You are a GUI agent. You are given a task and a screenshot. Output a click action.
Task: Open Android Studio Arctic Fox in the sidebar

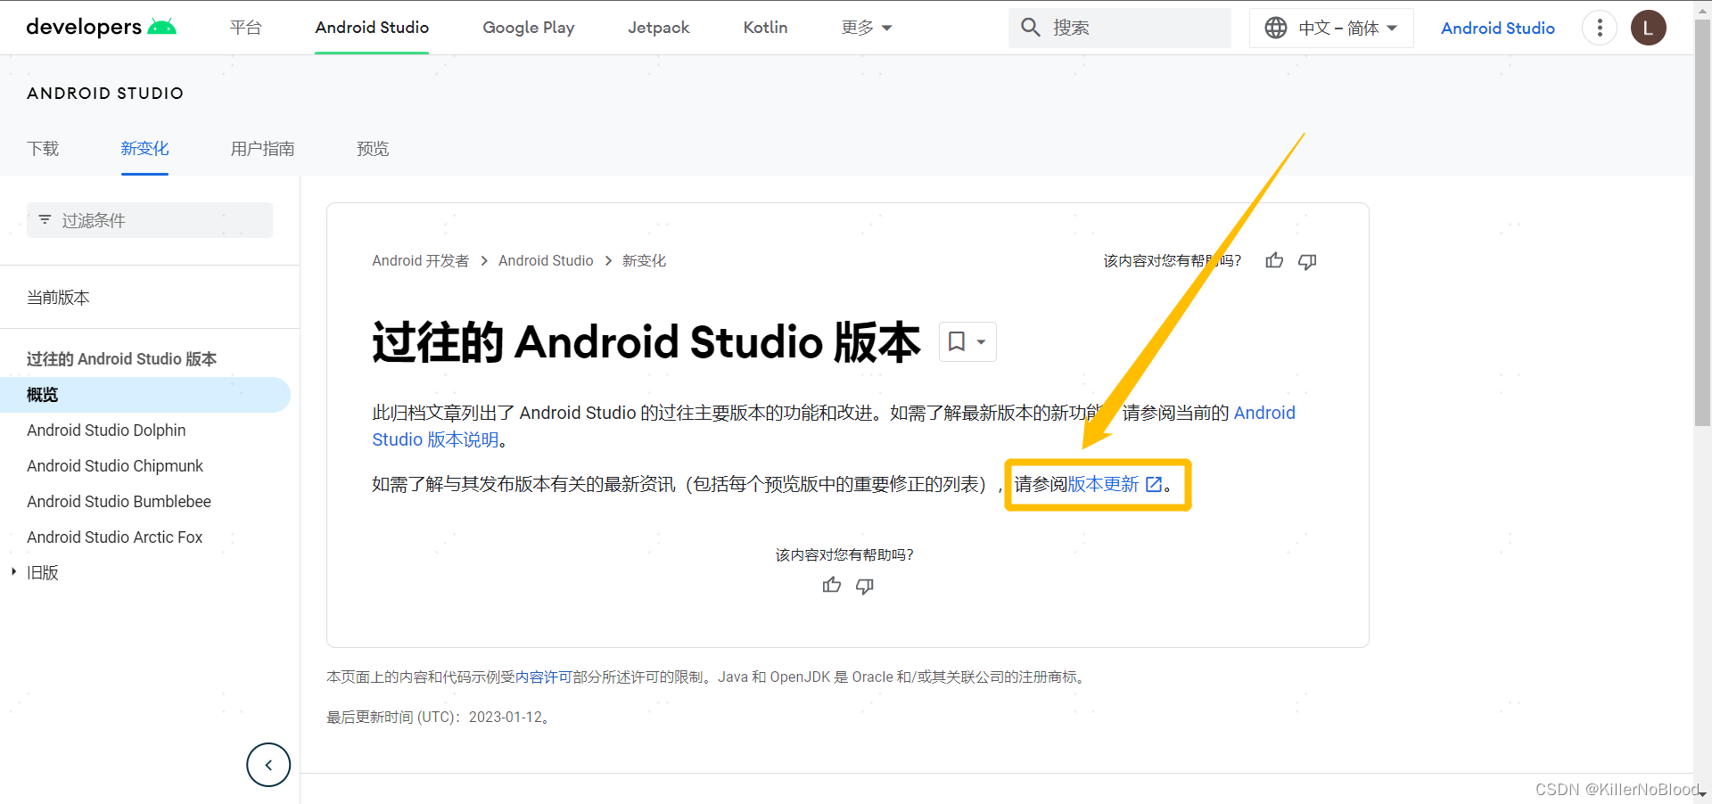pyautogui.click(x=114, y=537)
